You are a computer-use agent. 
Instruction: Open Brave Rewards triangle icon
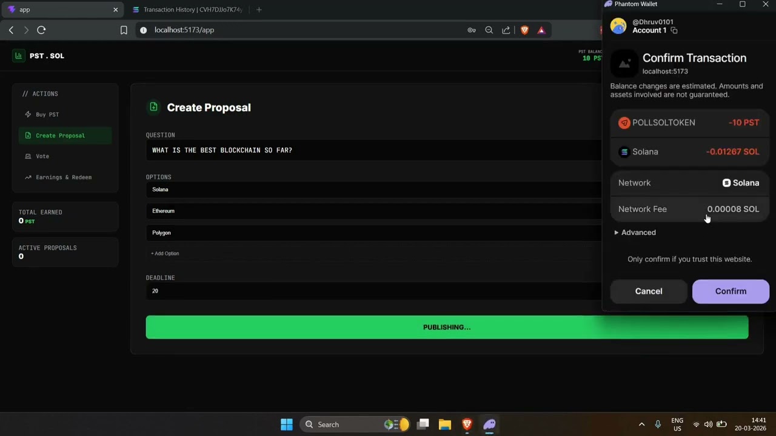(541, 30)
